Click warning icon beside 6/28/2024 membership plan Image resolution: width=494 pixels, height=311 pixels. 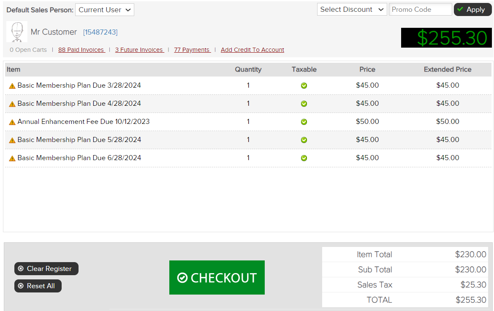(12, 158)
